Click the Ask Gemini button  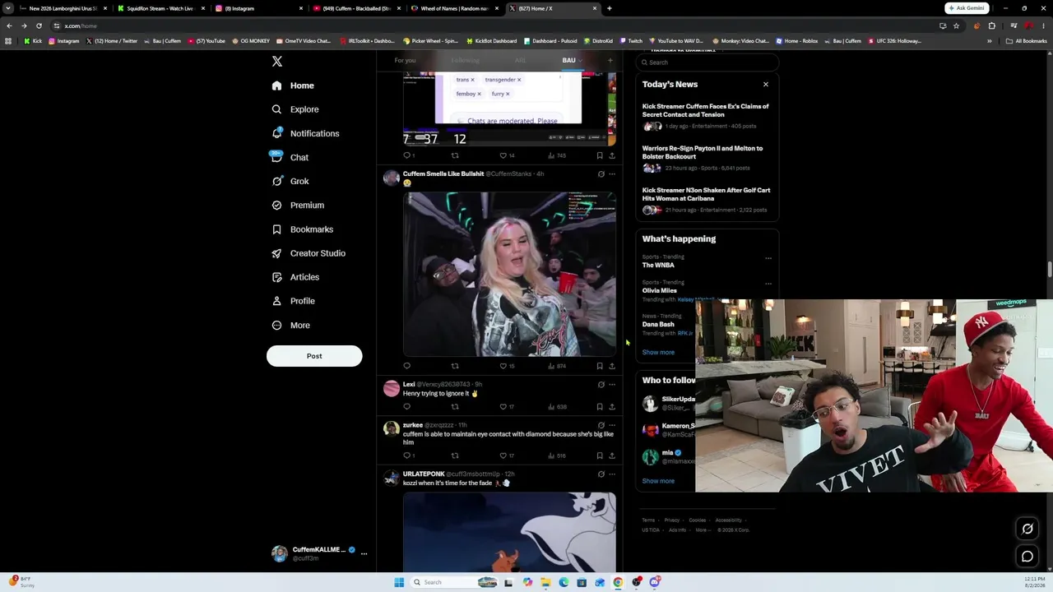(x=967, y=8)
